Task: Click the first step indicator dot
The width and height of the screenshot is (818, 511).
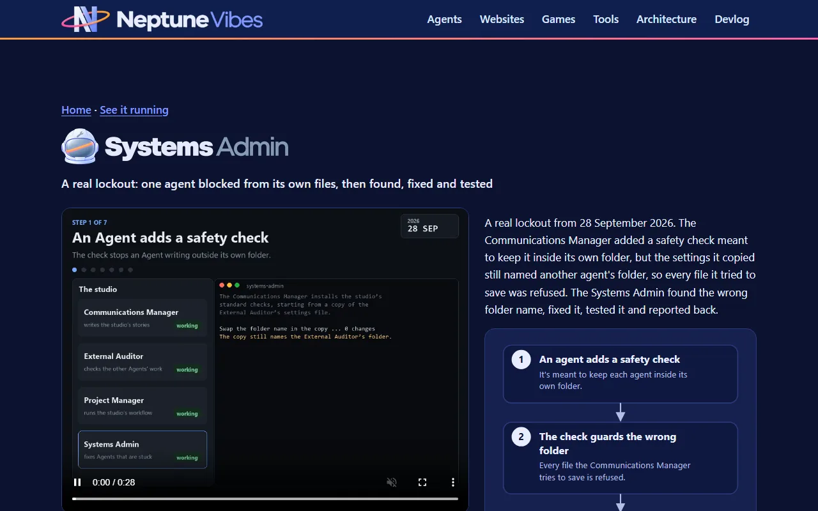Action: pos(75,270)
